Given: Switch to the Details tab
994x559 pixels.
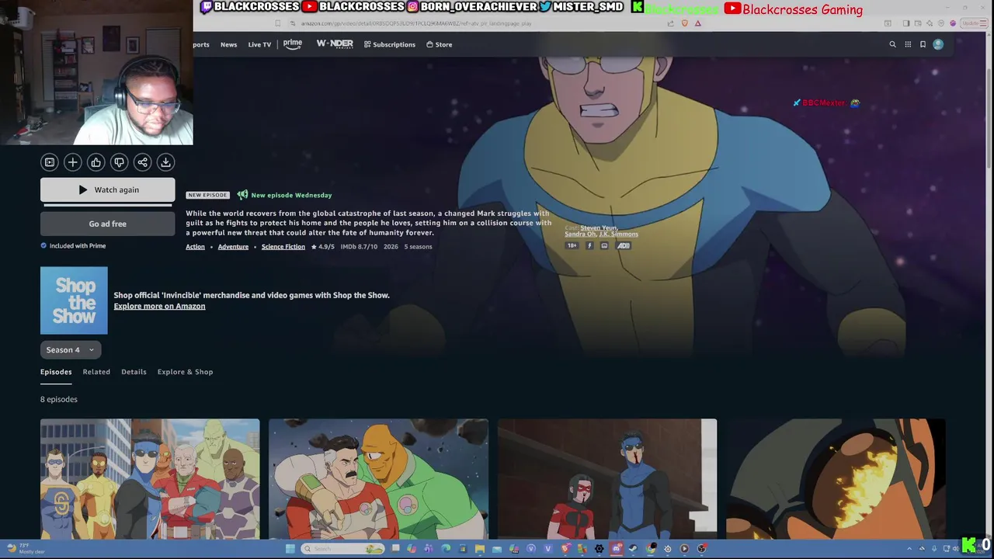Looking at the screenshot, I should pos(134,372).
